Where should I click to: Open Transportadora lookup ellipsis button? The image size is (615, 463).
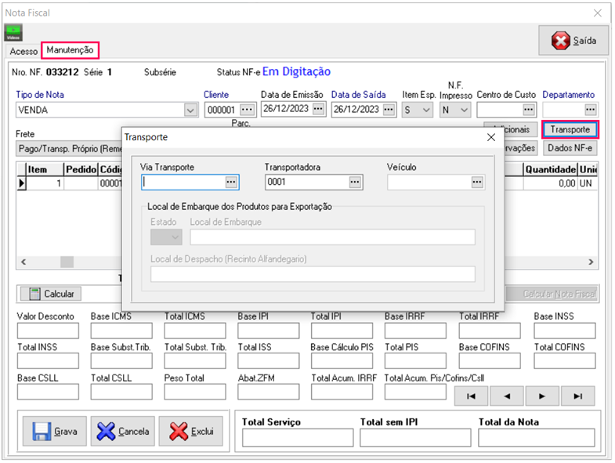pos(355,182)
